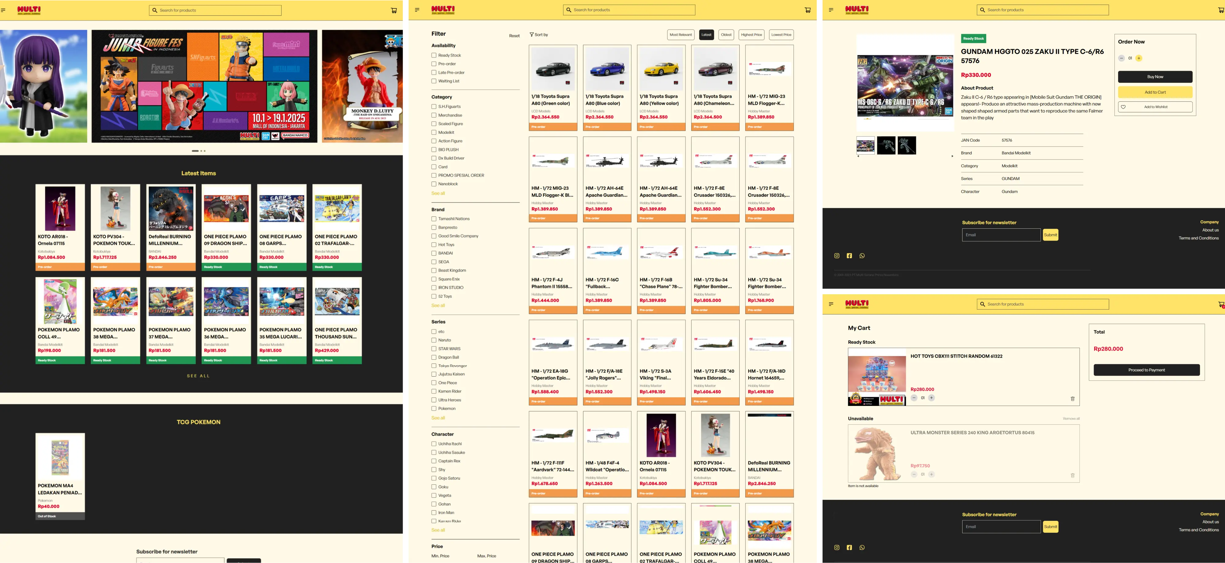Expand Brand list with See all
This screenshot has width=1225, height=563.
(x=438, y=305)
